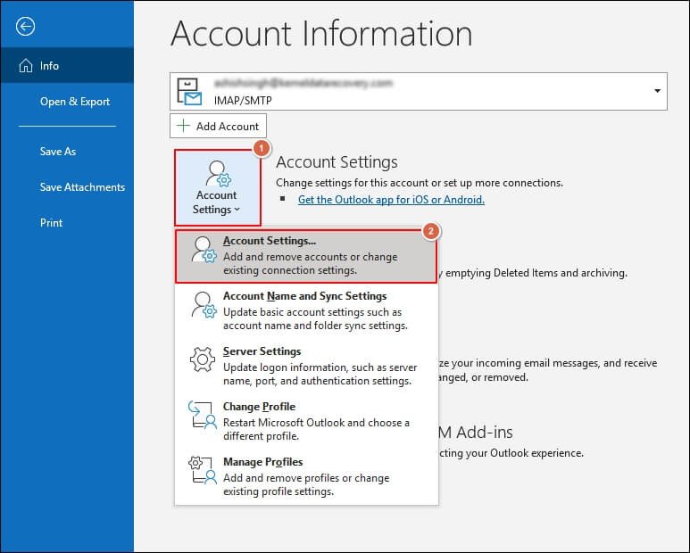Select Account Name and Sync Settings entry
The image size is (690, 553).
(306, 310)
